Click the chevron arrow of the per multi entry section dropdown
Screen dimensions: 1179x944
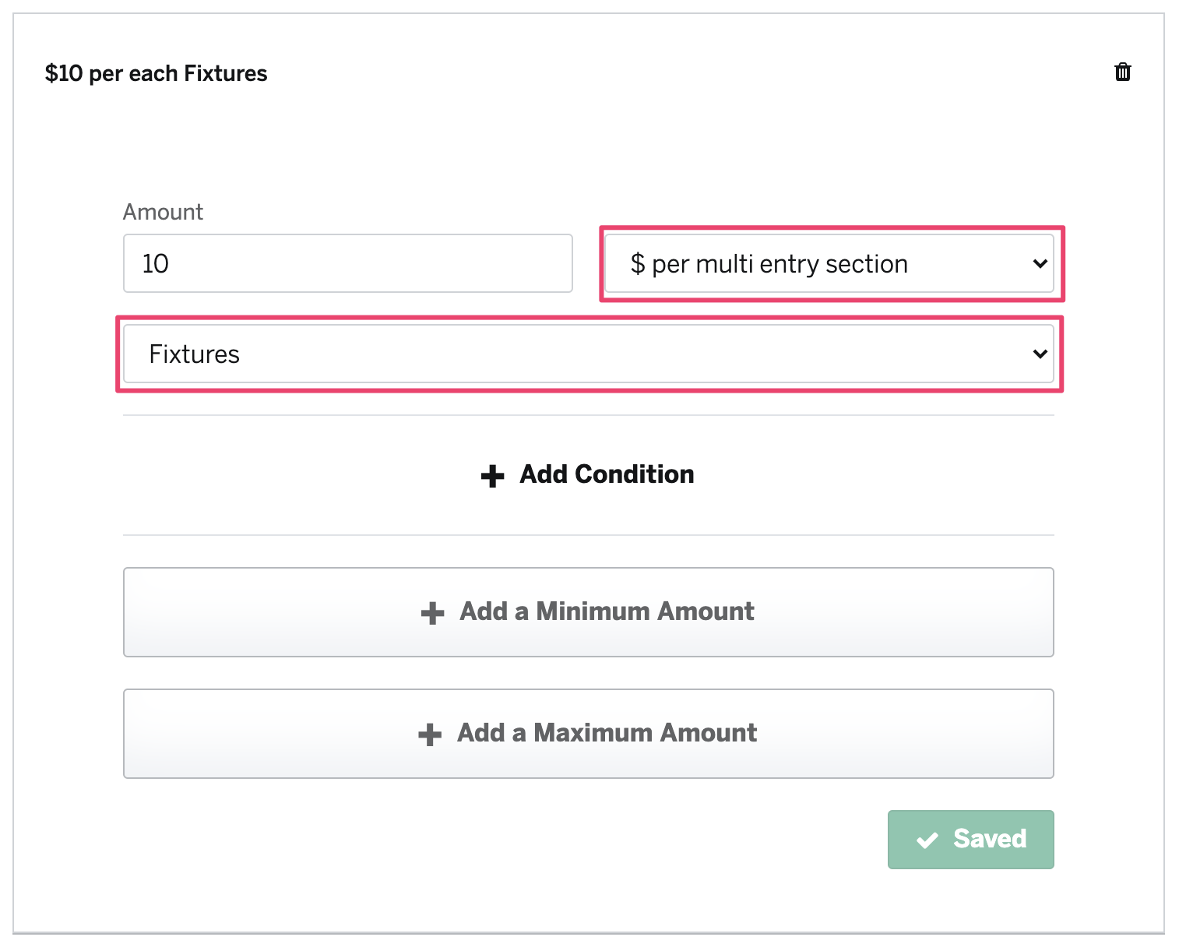[x=1040, y=264]
